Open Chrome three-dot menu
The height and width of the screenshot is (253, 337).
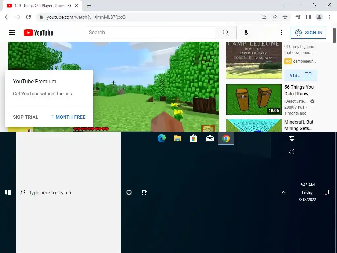pyautogui.click(x=330, y=17)
